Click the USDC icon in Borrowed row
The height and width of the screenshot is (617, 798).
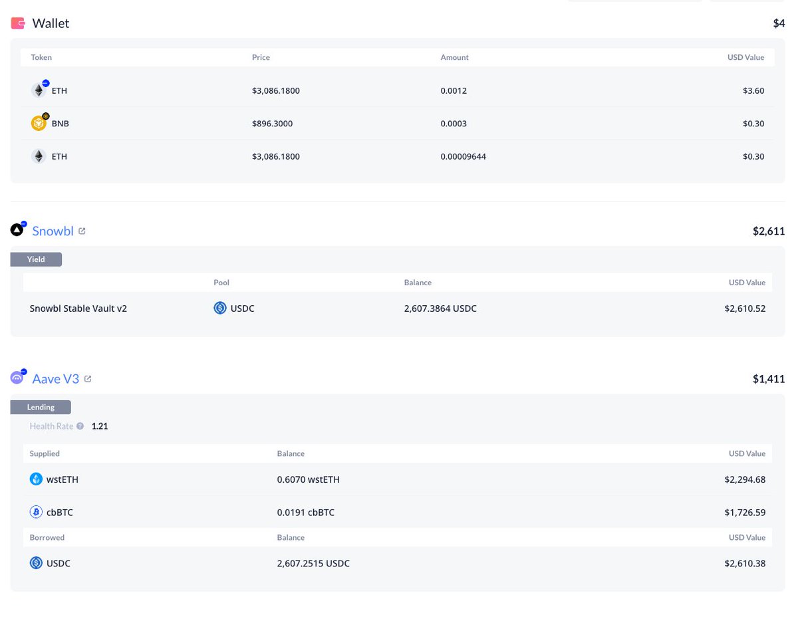pos(37,563)
